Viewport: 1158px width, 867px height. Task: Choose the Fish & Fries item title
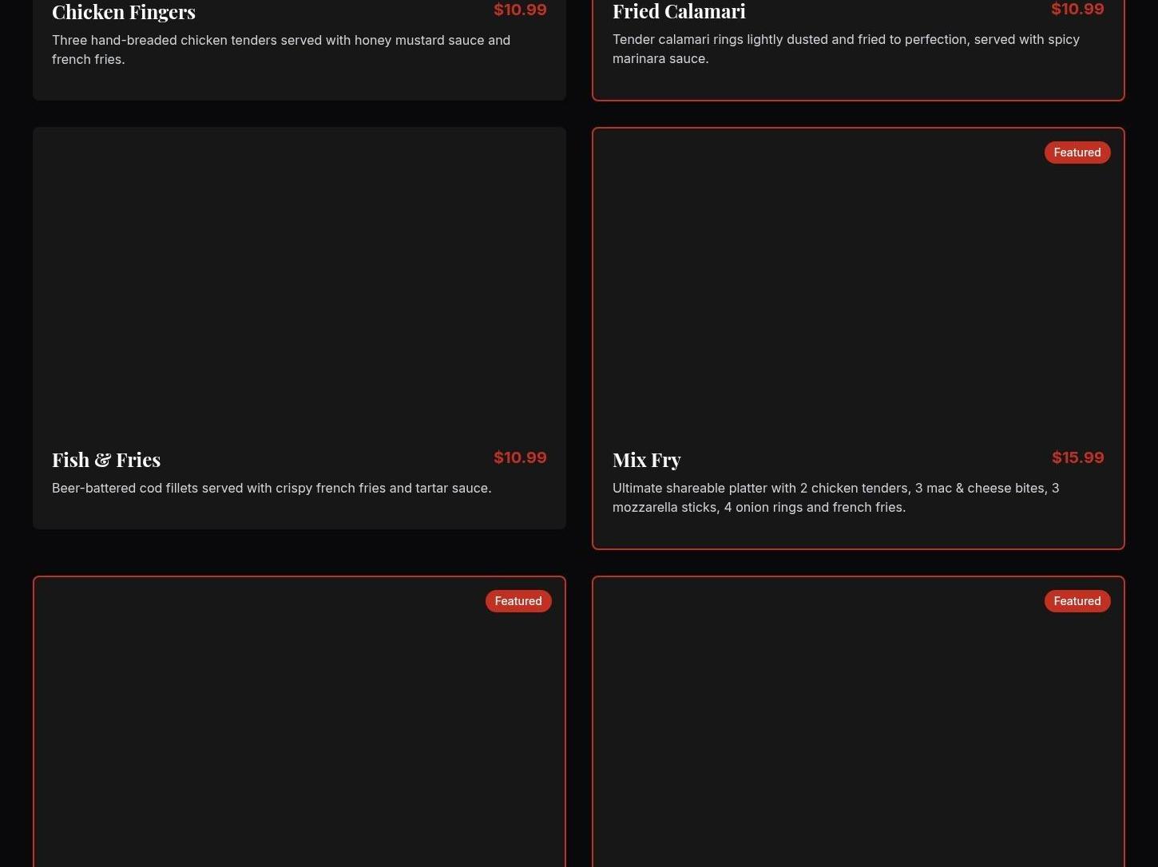(106, 460)
